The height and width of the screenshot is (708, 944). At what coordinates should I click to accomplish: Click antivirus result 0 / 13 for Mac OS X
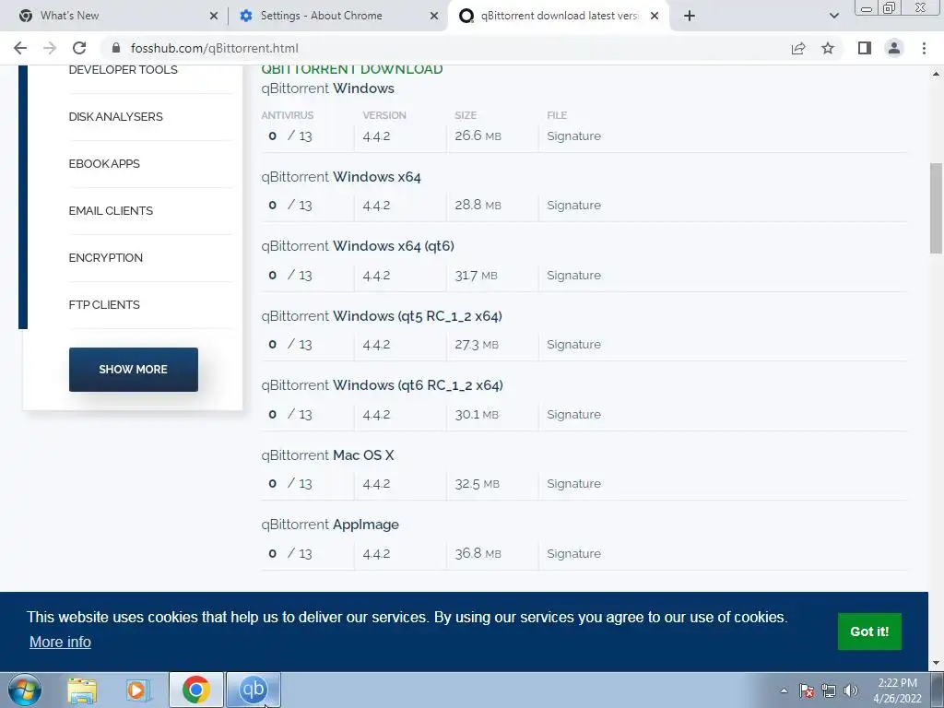pyautogui.click(x=290, y=483)
